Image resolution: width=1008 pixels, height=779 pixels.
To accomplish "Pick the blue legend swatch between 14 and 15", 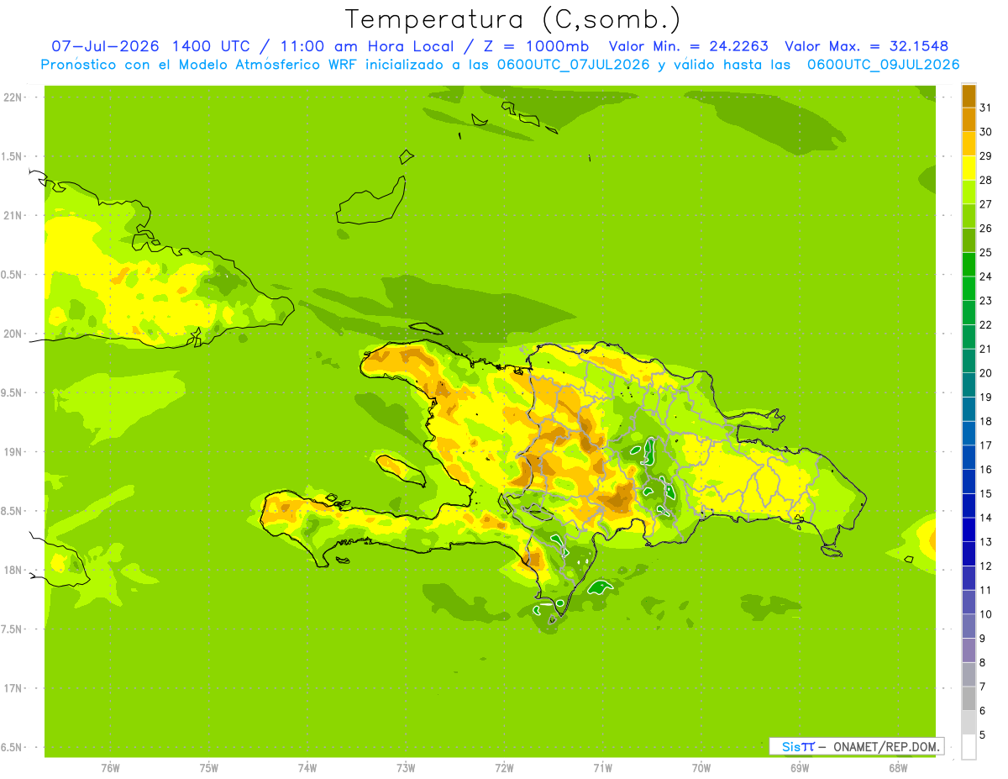I will click(969, 506).
